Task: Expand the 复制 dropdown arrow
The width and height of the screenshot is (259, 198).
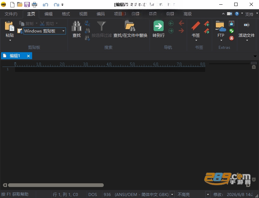Action: (37, 23)
